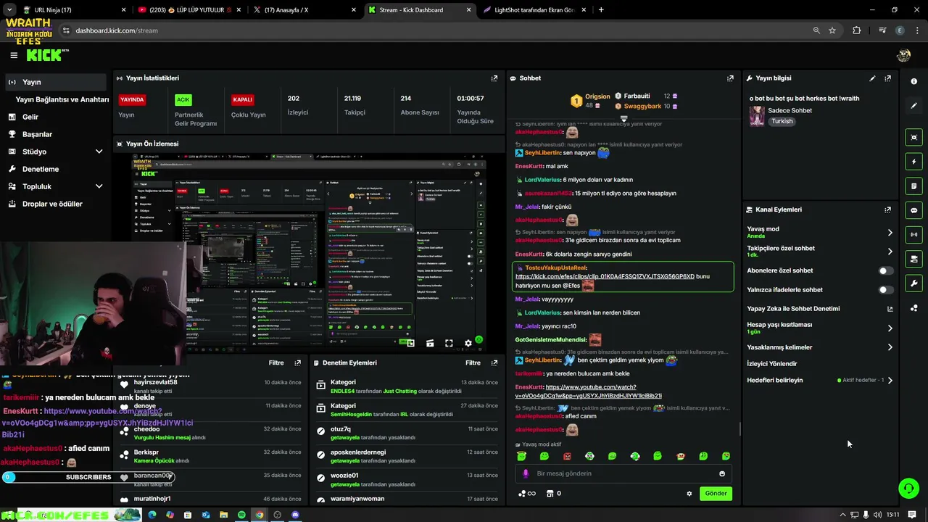Open Filtre in the activity feed panel
The image size is (928, 522).
[x=276, y=362]
